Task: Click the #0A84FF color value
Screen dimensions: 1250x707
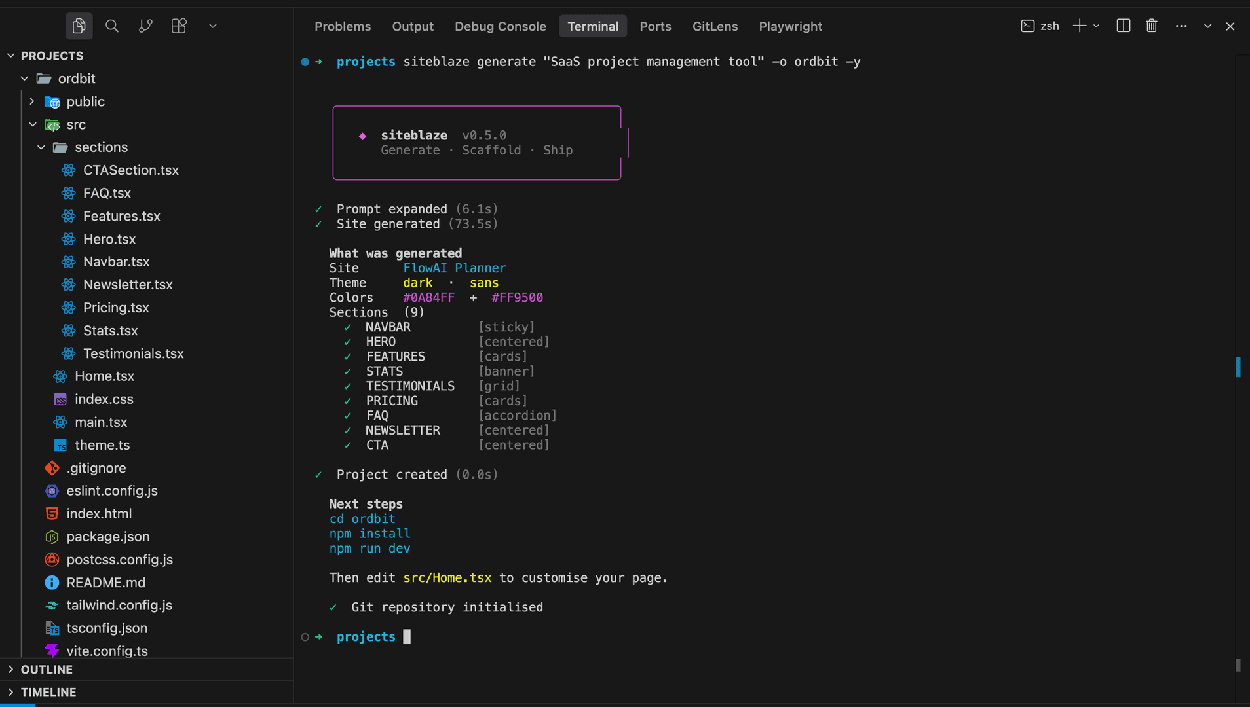Action: coord(428,298)
